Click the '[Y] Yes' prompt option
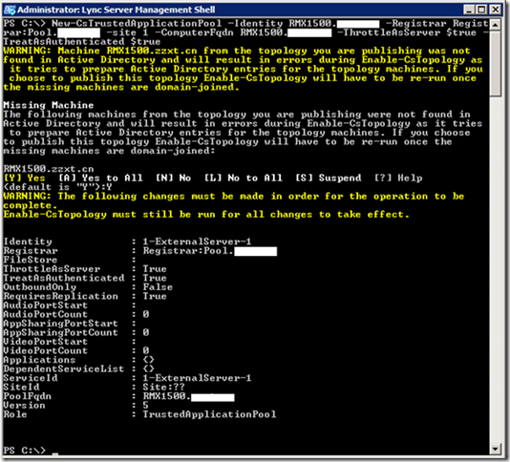Screen dimensions: 510x462 25,178
